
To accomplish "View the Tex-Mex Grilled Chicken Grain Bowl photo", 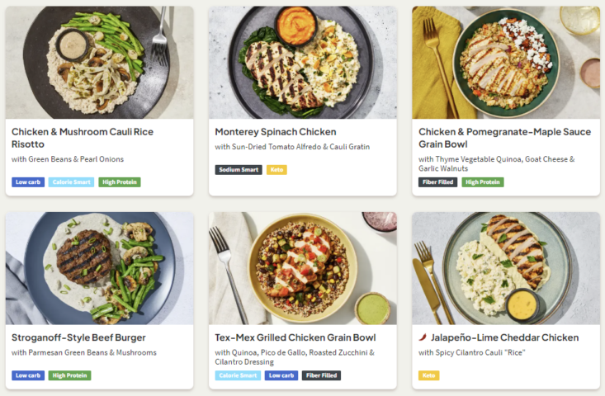I will point(302,268).
